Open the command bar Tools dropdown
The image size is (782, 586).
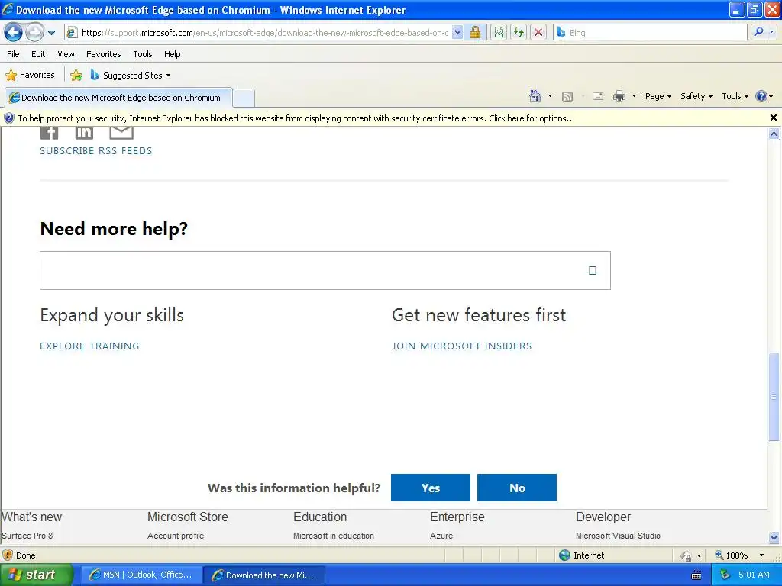coord(735,96)
